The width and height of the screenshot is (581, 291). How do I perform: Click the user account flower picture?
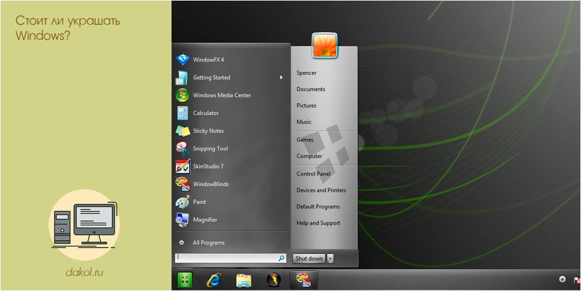click(324, 45)
